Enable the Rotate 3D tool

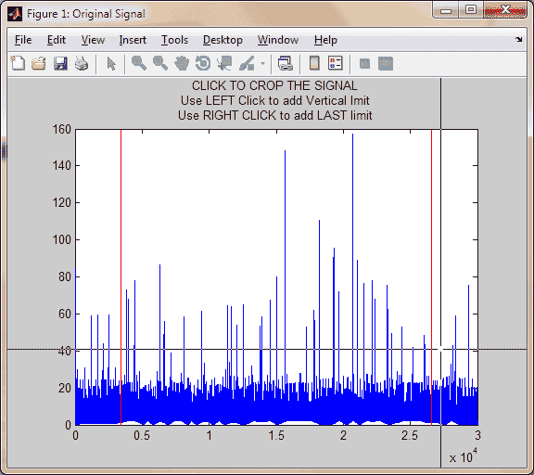[x=203, y=64]
